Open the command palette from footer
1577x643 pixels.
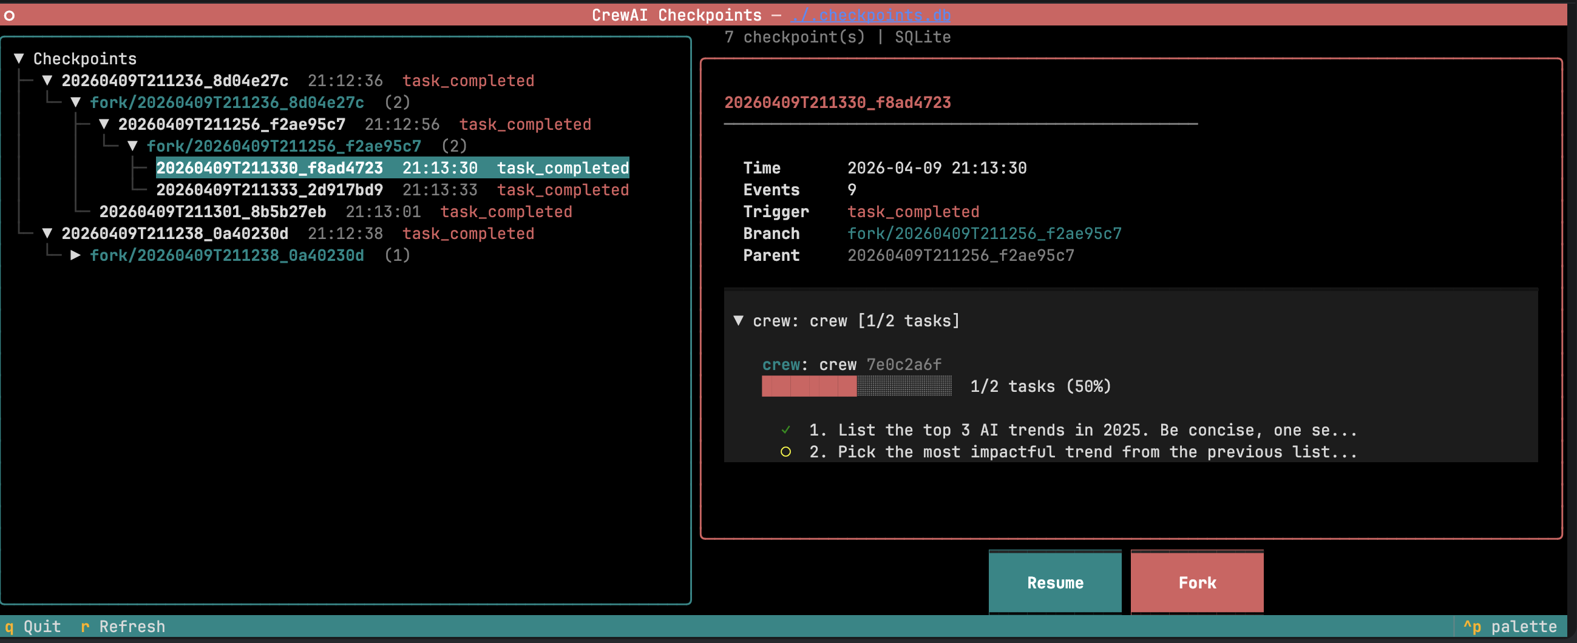[1510, 627]
